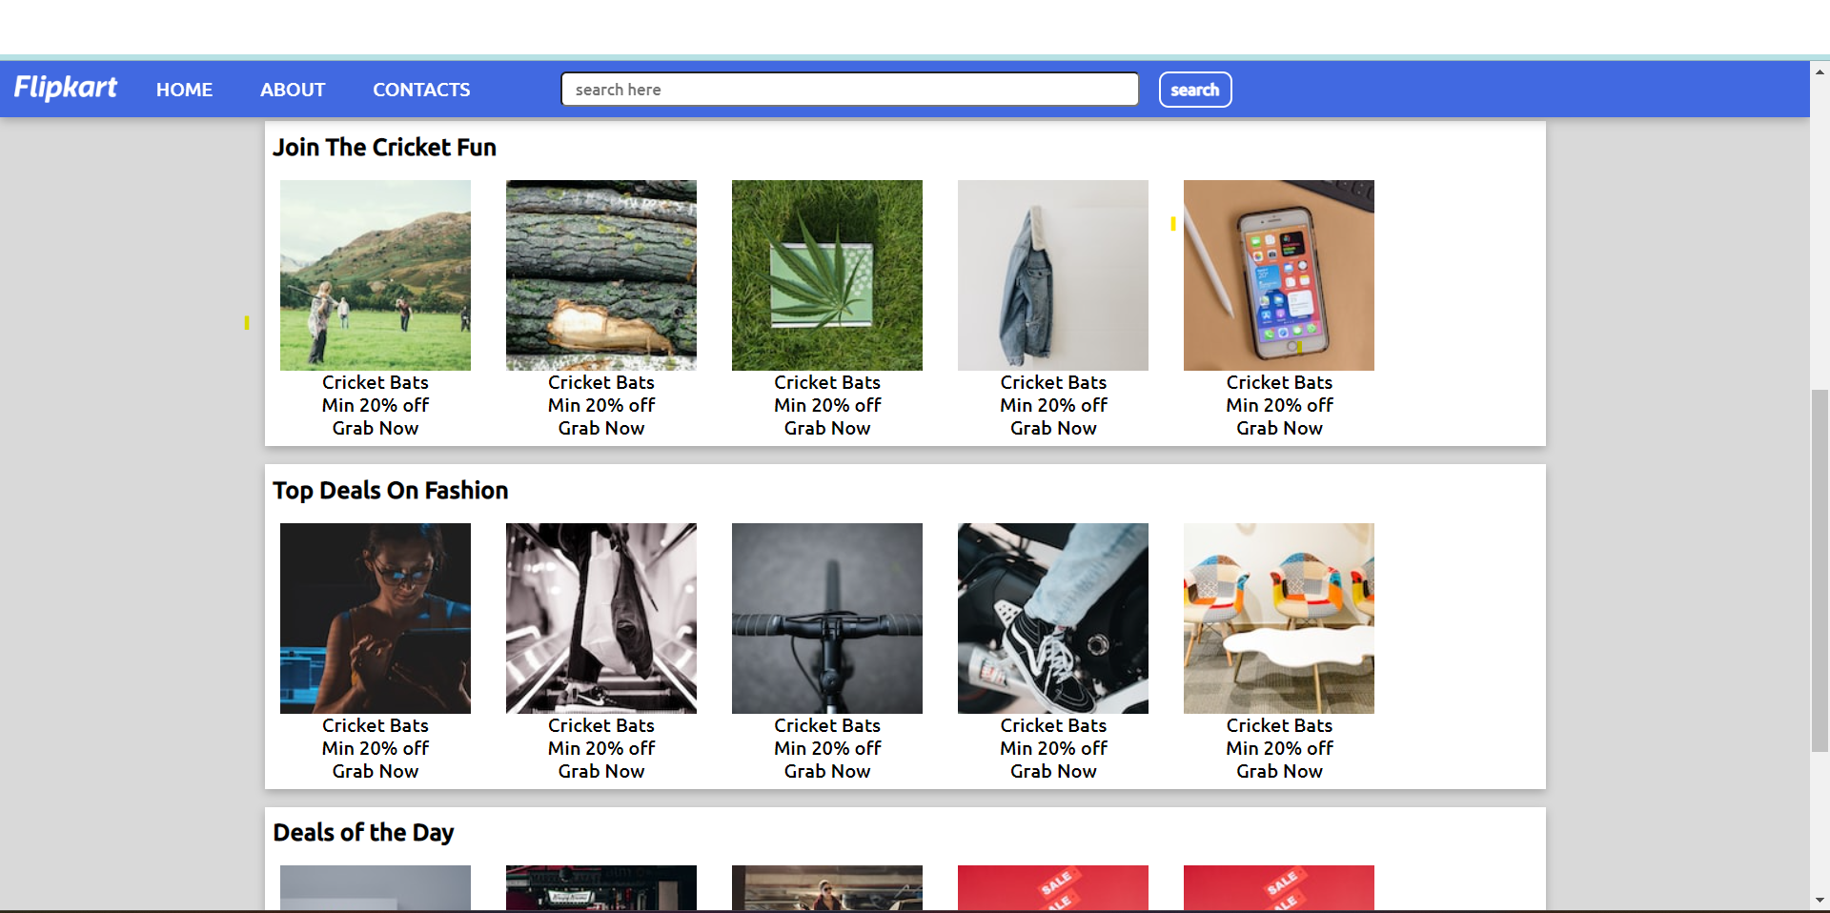The width and height of the screenshot is (1830, 913).
Task: Open the HOME nav item
Action: [184, 90]
